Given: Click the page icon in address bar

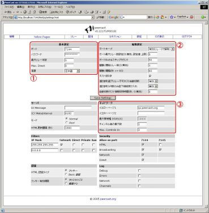Looking at the screenshot, I should point(16,17).
